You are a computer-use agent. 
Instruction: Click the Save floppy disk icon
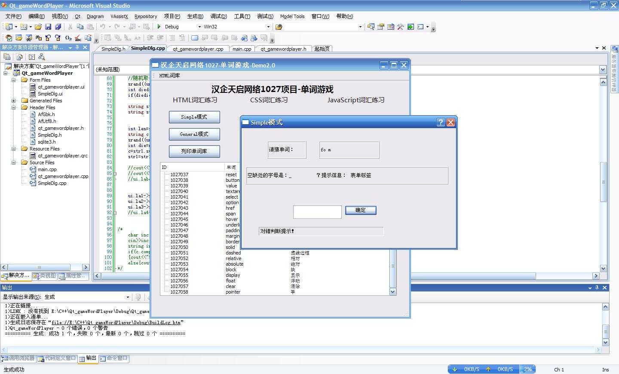point(48,27)
